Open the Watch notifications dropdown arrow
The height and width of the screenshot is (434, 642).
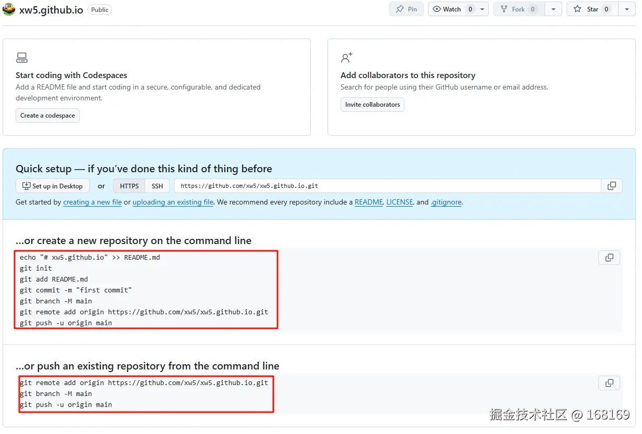point(483,9)
